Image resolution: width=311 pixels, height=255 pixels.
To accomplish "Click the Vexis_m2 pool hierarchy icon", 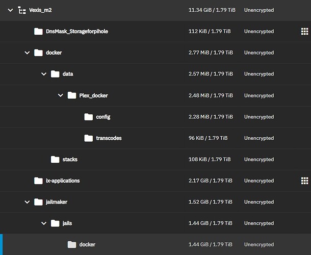I will pos(22,10).
